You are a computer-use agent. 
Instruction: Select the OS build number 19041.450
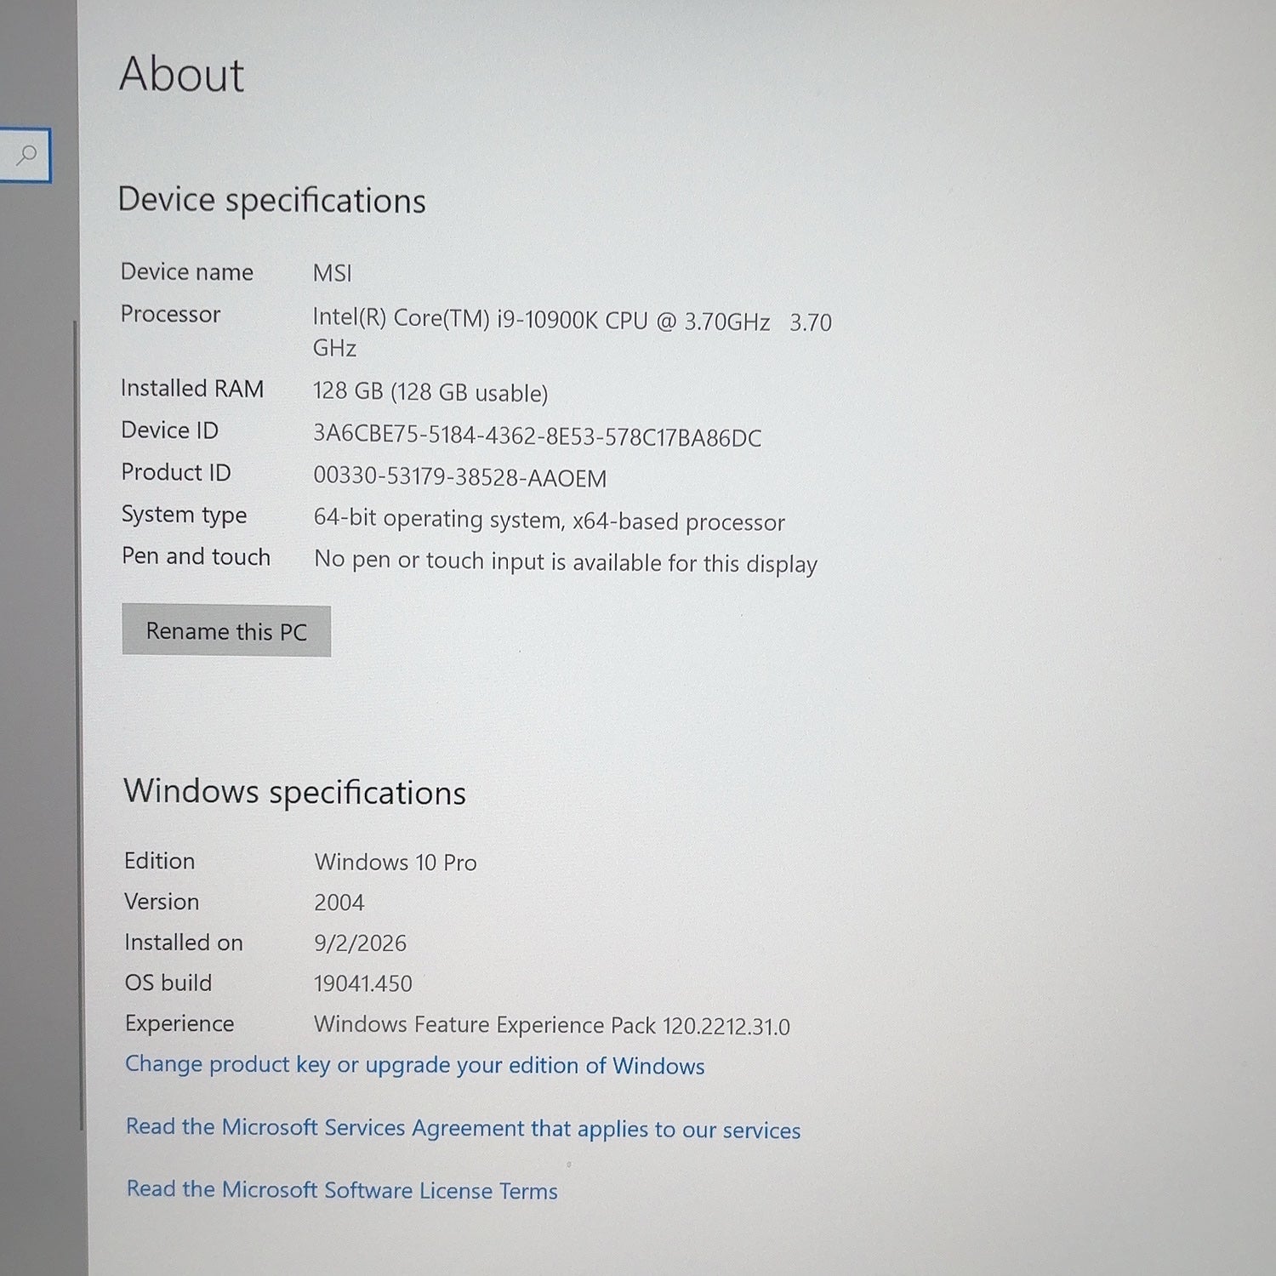point(363,983)
